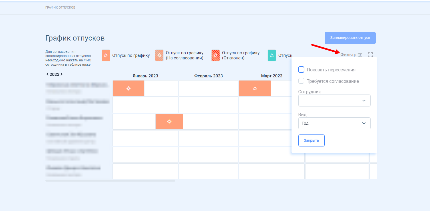Viewport: 430px width, 211px height.
Task: Click the red striped Отклонен legend icon
Action: (x=216, y=55)
